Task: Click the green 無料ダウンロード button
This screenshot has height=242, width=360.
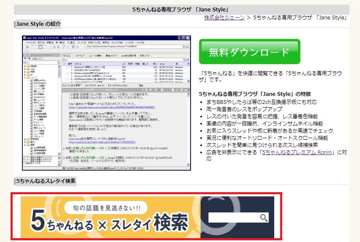Action: (x=250, y=52)
